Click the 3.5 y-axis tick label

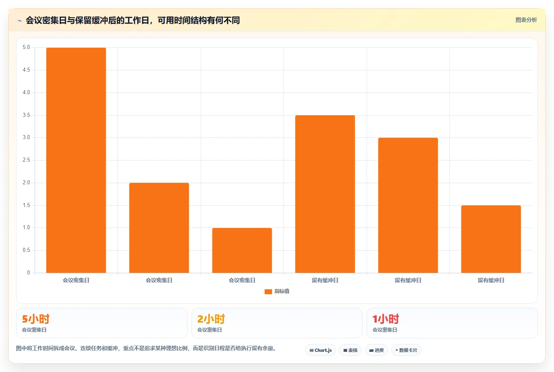26,115
